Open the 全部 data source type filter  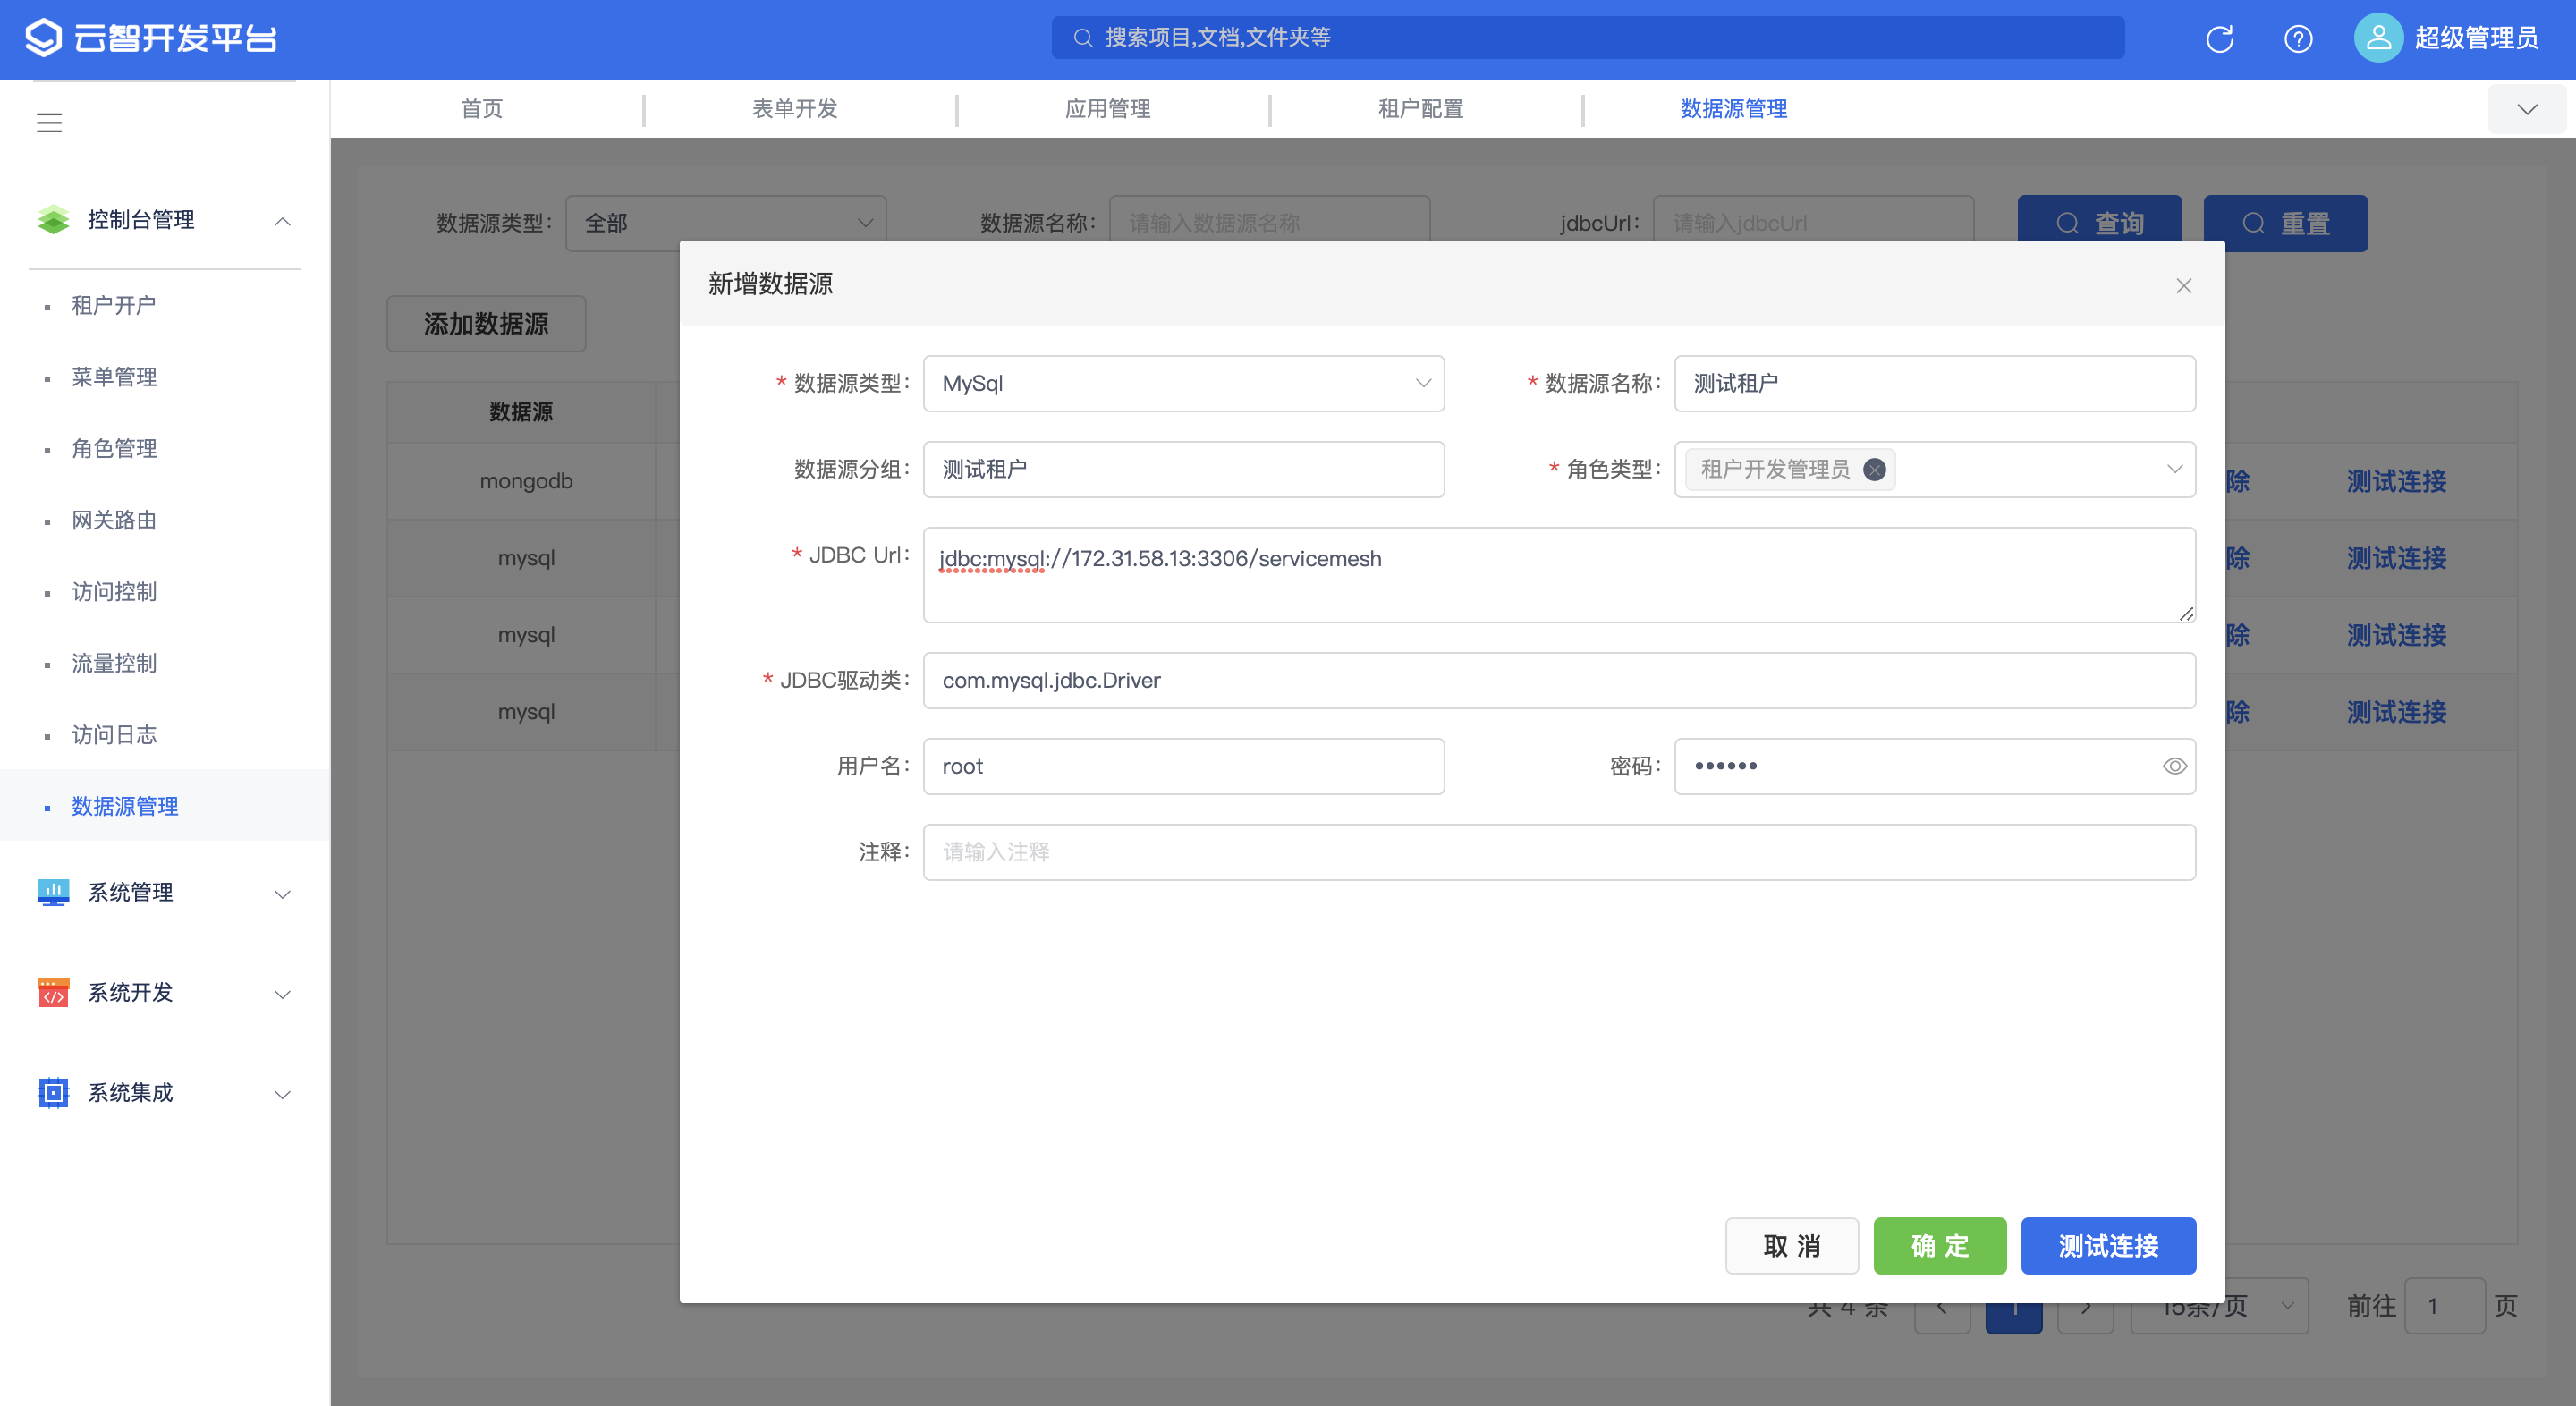pyautogui.click(x=725, y=223)
